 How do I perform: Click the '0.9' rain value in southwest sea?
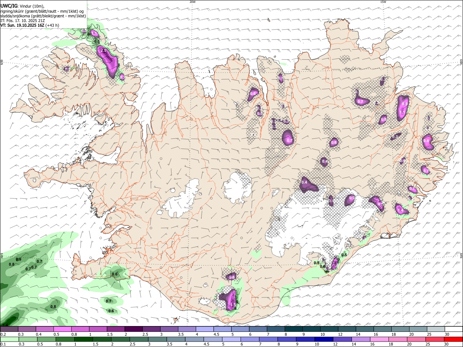pos(19,259)
